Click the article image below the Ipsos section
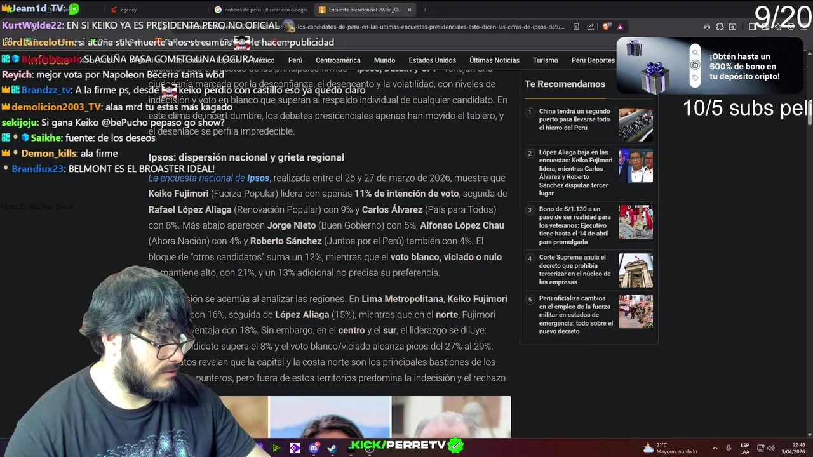Image resolution: width=813 pixels, height=457 pixels. (365, 417)
